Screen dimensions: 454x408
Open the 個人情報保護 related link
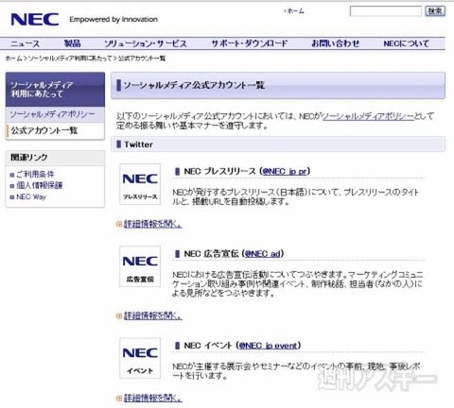[x=40, y=185]
